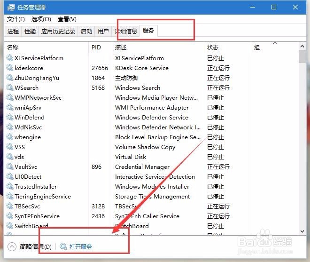Screen dimensions: 310x262
Task: Click Windows Modules Installer description
Action: [152, 187]
